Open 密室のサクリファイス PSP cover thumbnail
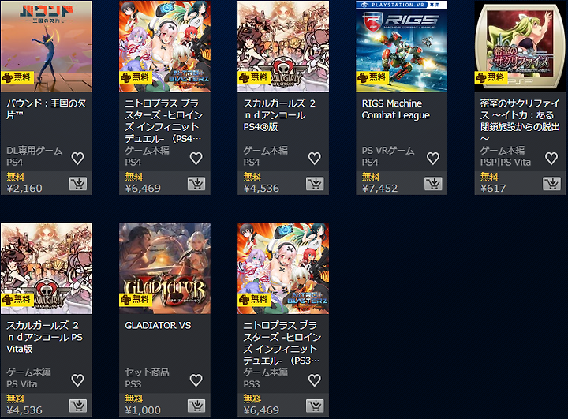The image size is (568, 419). point(520,47)
